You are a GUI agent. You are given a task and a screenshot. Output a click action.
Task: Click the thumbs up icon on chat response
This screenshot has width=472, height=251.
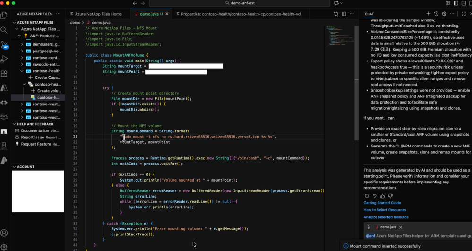tap(382, 196)
